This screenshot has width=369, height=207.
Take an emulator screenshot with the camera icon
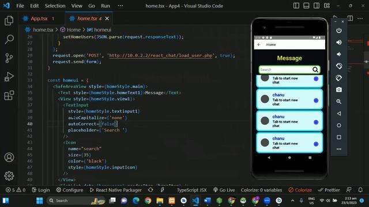339,90
